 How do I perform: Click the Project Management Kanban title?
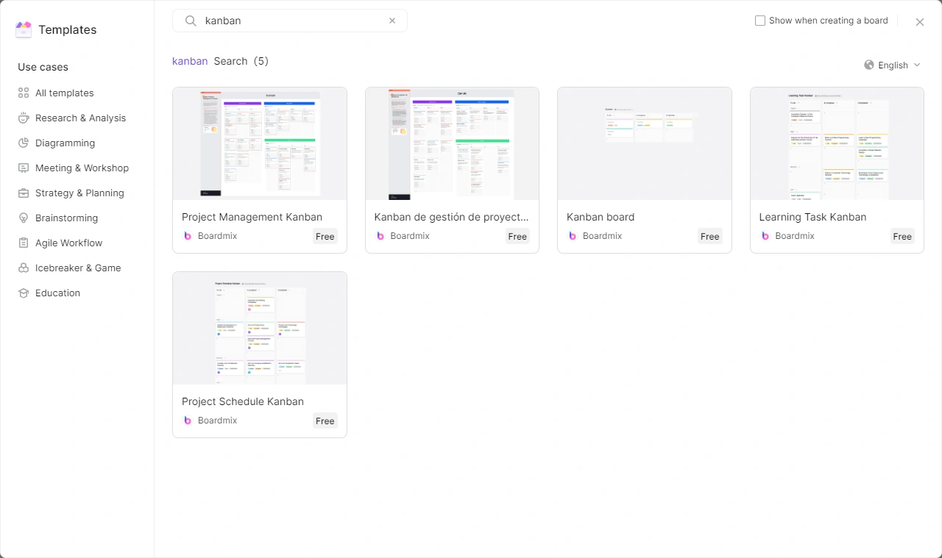[x=252, y=217]
